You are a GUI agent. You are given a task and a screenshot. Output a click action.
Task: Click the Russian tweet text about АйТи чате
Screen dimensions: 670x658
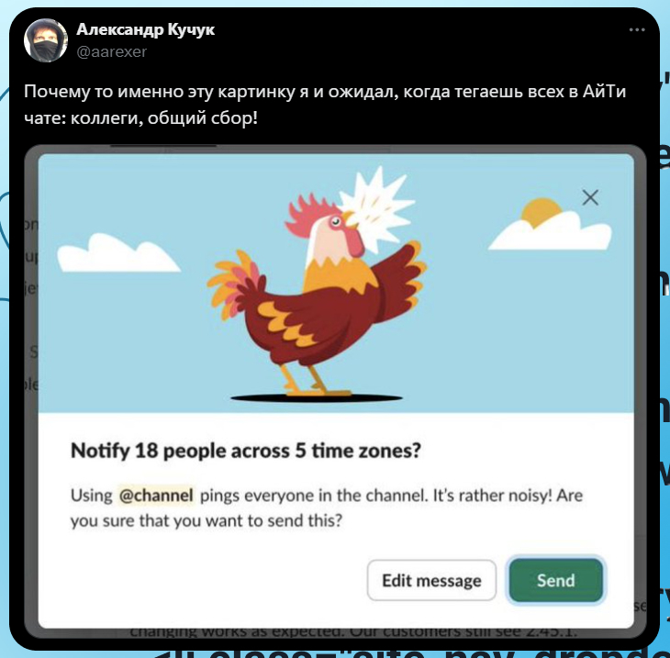(325, 105)
